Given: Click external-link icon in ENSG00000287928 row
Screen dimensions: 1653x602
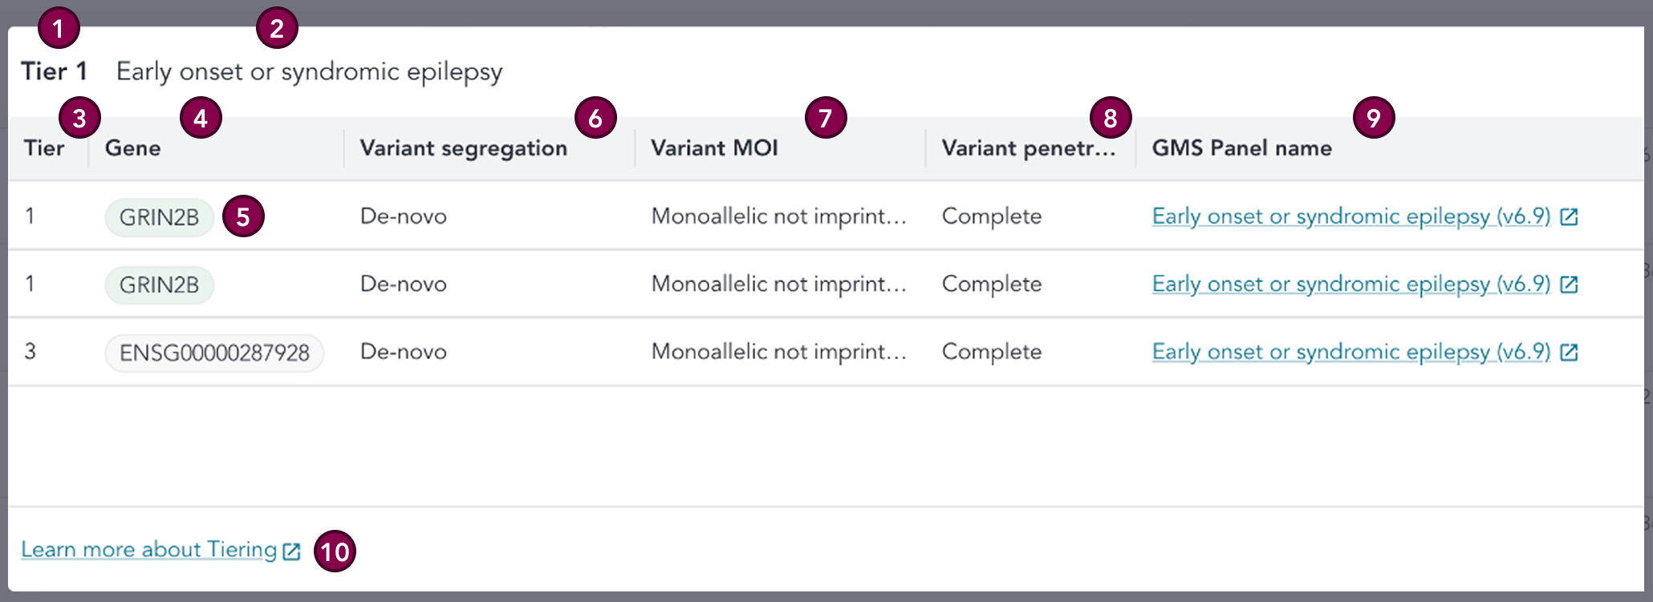Looking at the screenshot, I should click(1569, 353).
